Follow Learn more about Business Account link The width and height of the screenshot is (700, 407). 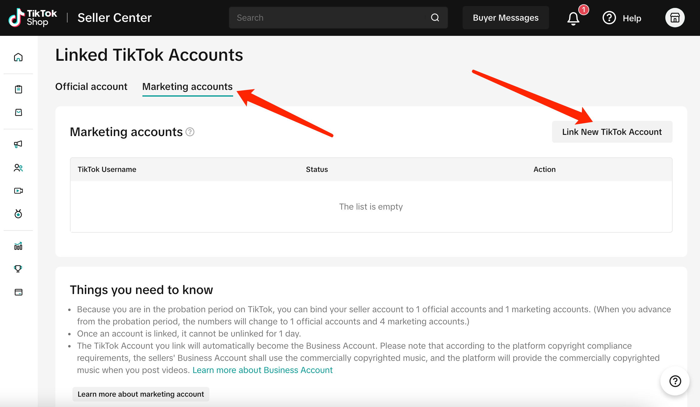(x=262, y=370)
